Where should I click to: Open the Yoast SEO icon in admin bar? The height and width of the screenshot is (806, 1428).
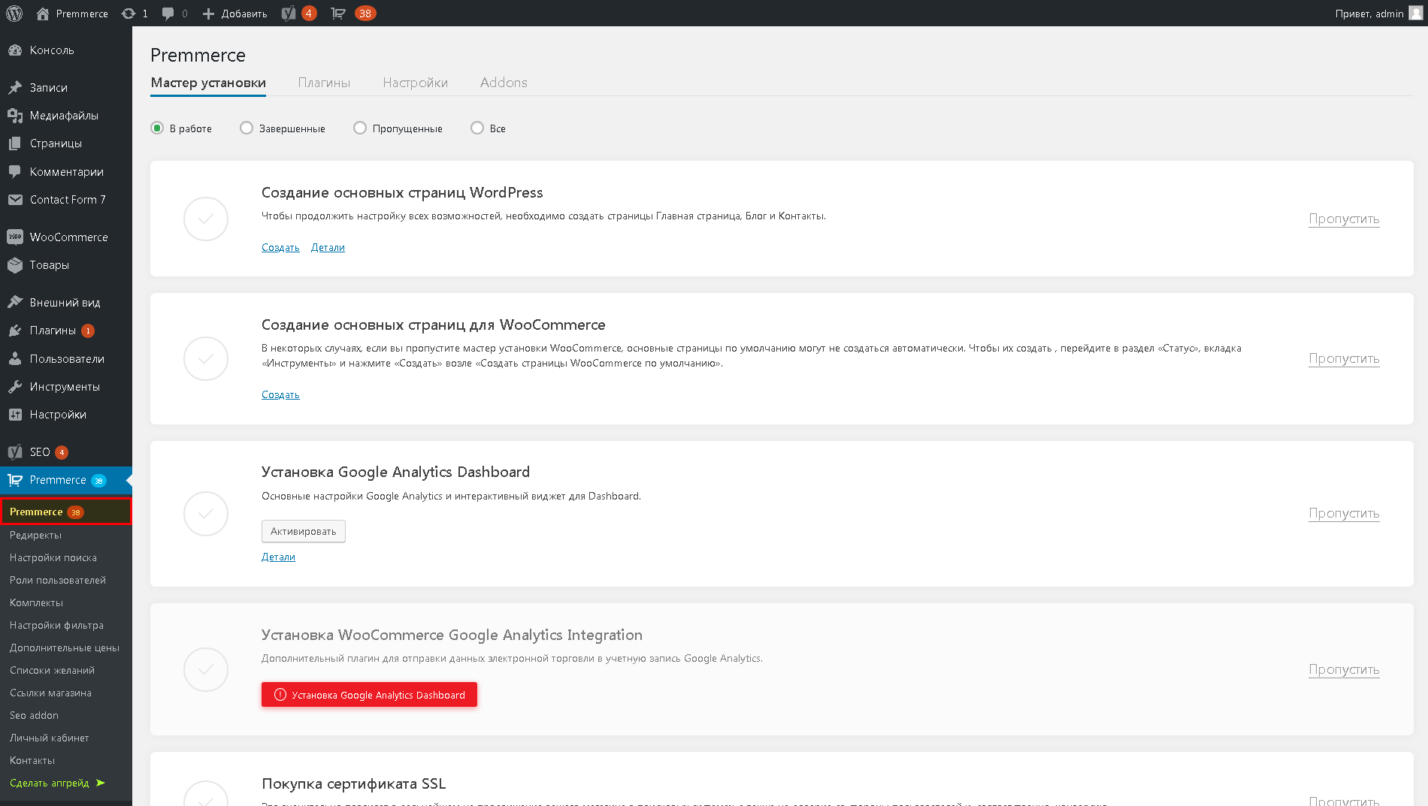[x=289, y=14]
